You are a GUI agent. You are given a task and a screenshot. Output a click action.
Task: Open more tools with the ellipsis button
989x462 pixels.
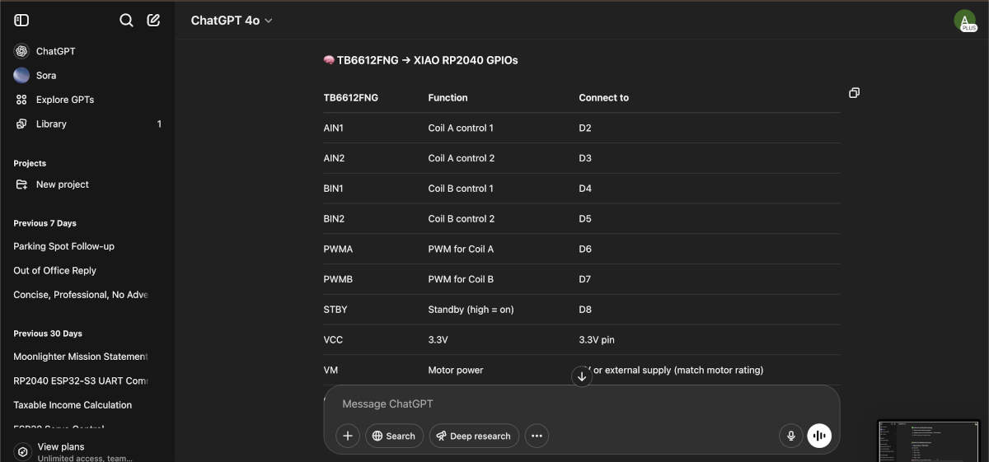pyautogui.click(x=537, y=436)
